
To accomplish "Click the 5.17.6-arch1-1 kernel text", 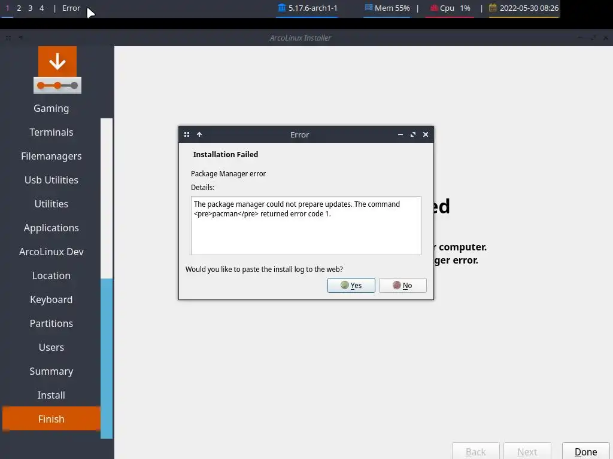I will click(312, 8).
